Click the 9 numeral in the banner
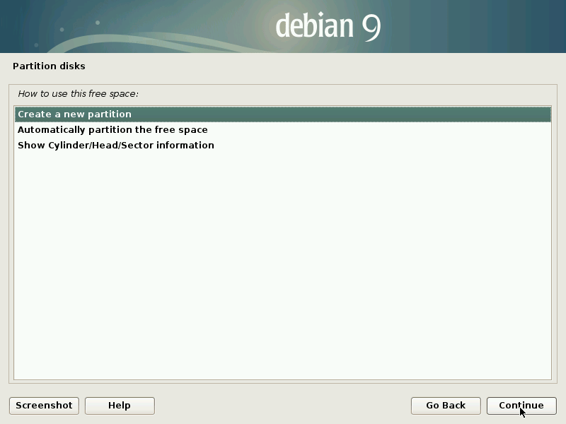This screenshot has height=424, width=566. [371, 27]
